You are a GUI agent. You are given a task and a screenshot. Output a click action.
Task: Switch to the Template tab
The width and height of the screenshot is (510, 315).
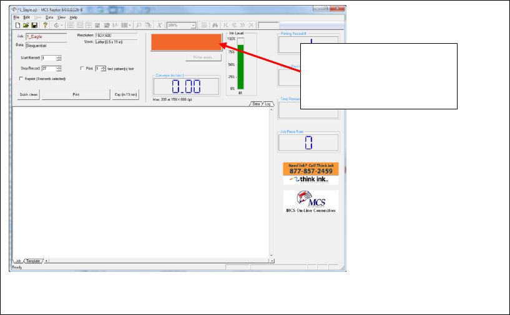(x=33, y=261)
